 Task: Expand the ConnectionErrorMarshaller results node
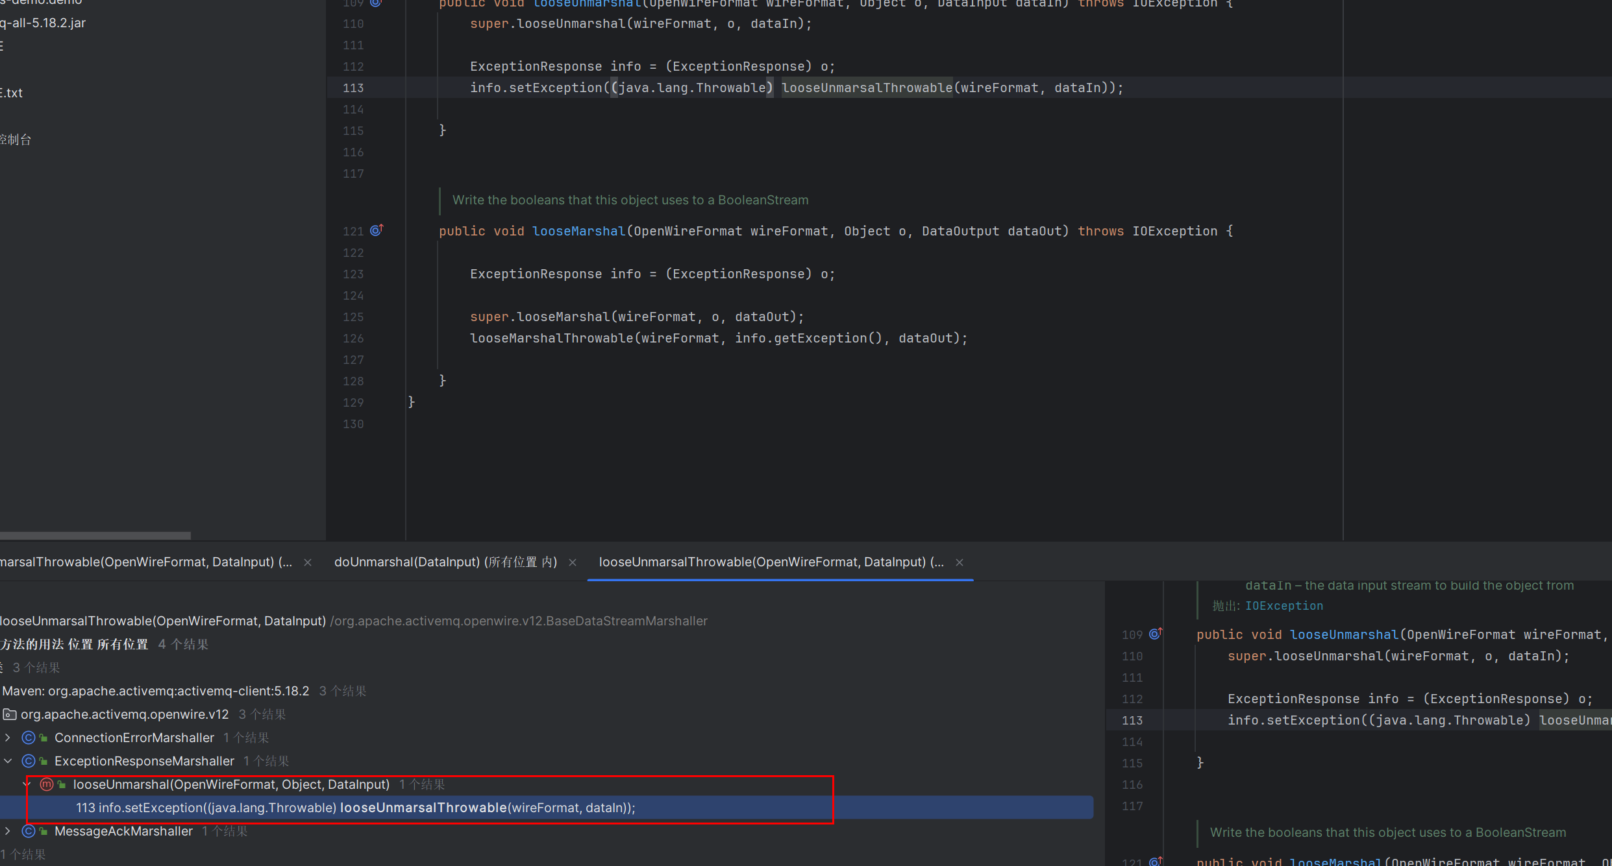click(8, 738)
